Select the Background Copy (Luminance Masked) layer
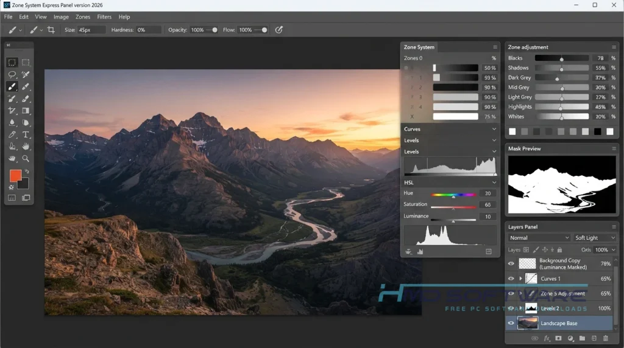 click(x=559, y=263)
